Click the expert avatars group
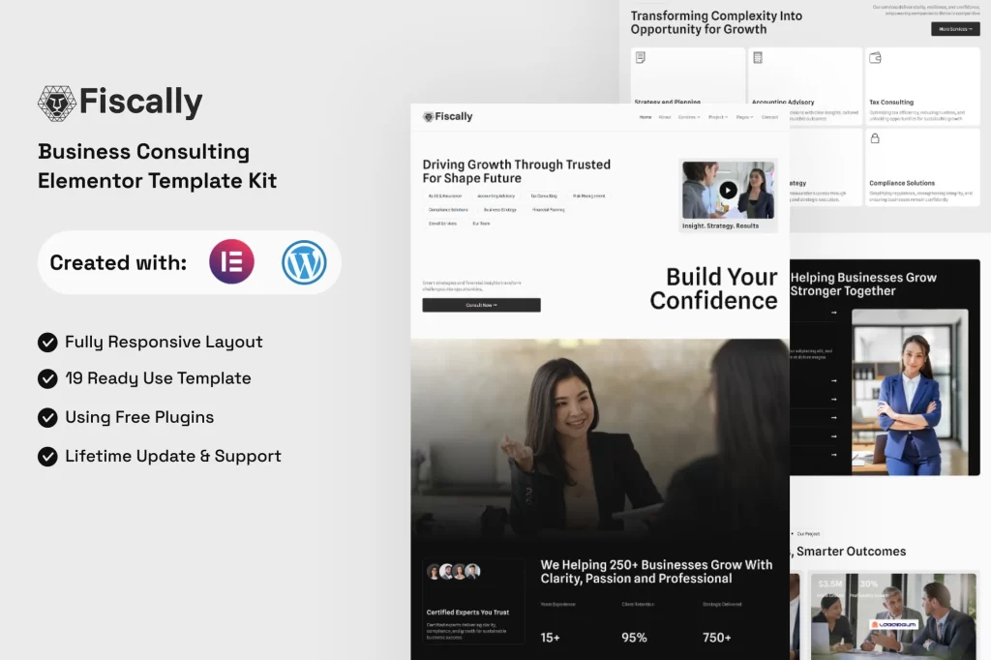This screenshot has width=991, height=660. (x=454, y=572)
